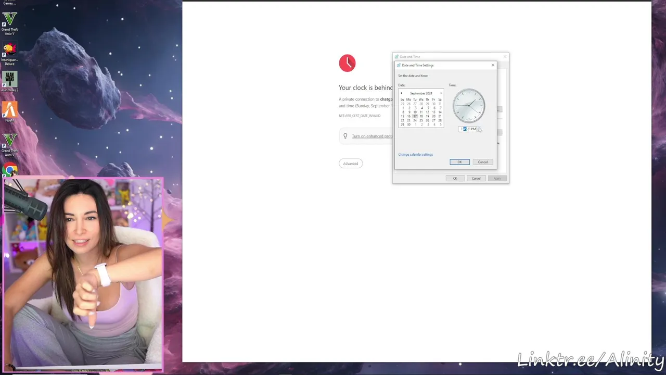Open Grand Theft Auto V shortcut beside FiveM

point(9,145)
